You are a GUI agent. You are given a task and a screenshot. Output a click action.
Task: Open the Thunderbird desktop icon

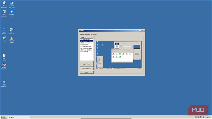click(x=12, y=12)
